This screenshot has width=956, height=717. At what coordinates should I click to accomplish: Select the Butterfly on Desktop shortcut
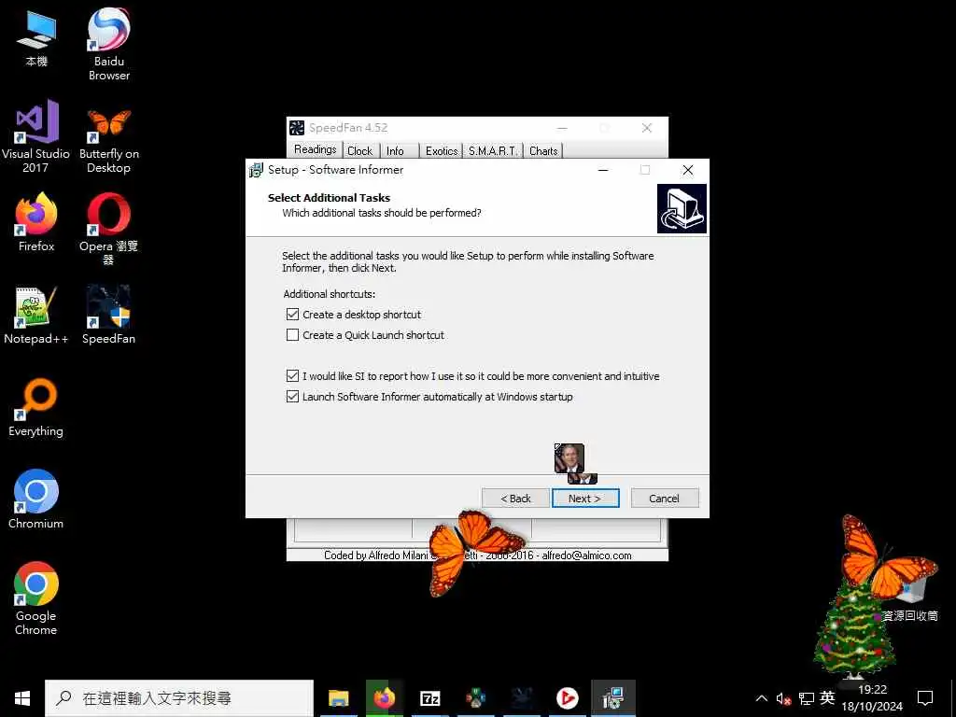click(x=109, y=139)
